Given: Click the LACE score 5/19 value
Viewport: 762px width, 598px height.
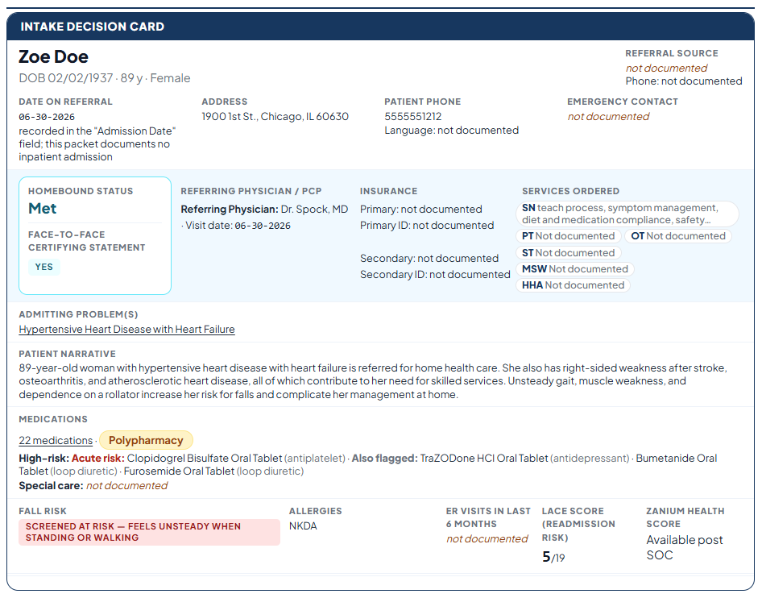Looking at the screenshot, I should 553,557.
